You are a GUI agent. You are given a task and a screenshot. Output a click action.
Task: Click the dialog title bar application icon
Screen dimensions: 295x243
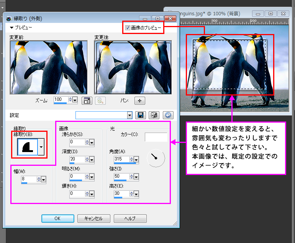(8, 18)
